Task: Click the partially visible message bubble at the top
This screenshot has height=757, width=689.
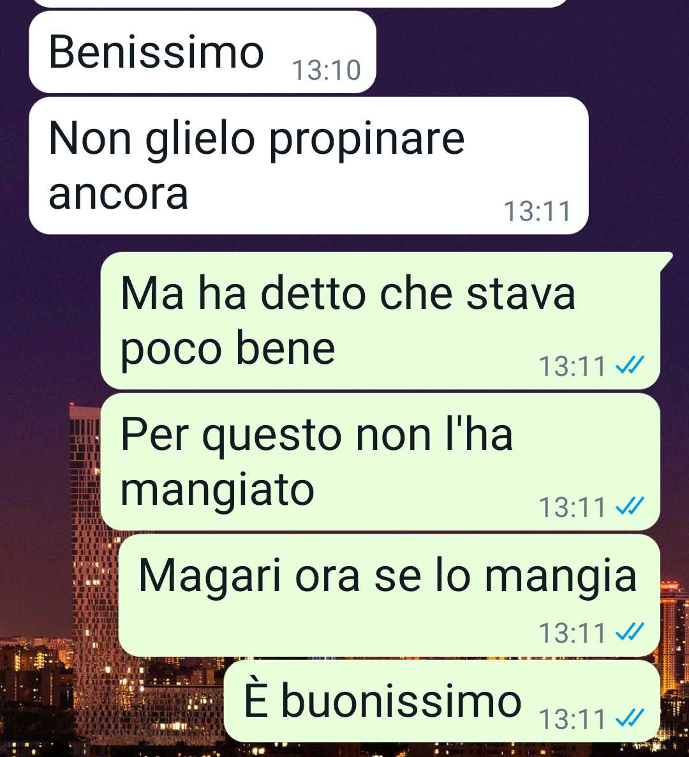Action: coord(299,3)
